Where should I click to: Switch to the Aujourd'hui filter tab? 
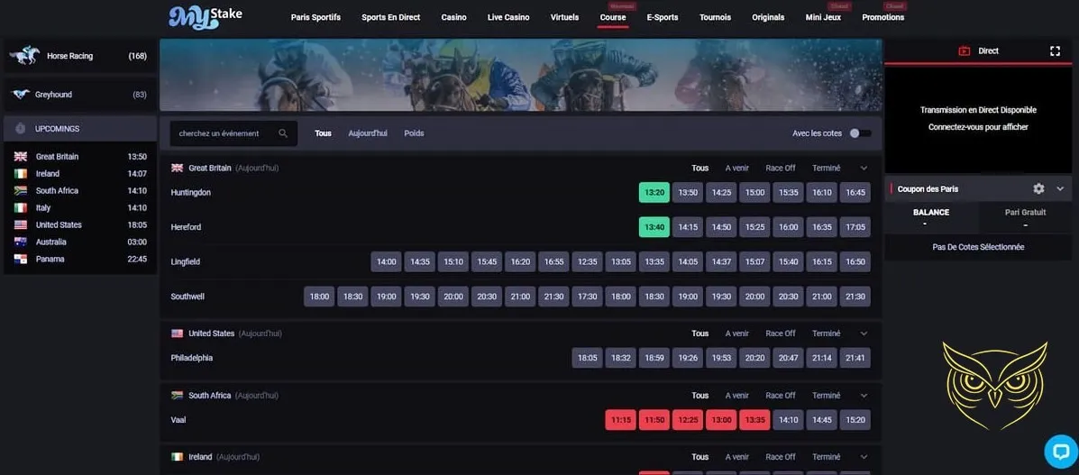click(368, 133)
